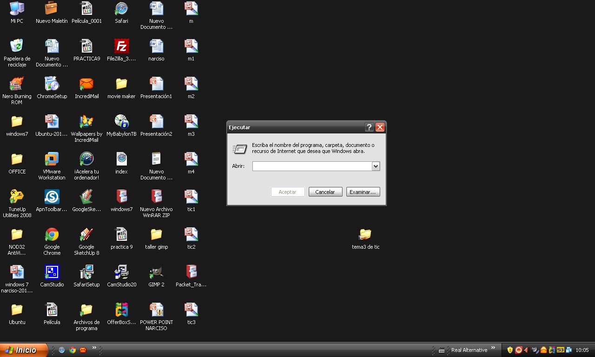Select the ¡Acelera tu ordenador! icon
595x357 pixels.
click(86, 166)
